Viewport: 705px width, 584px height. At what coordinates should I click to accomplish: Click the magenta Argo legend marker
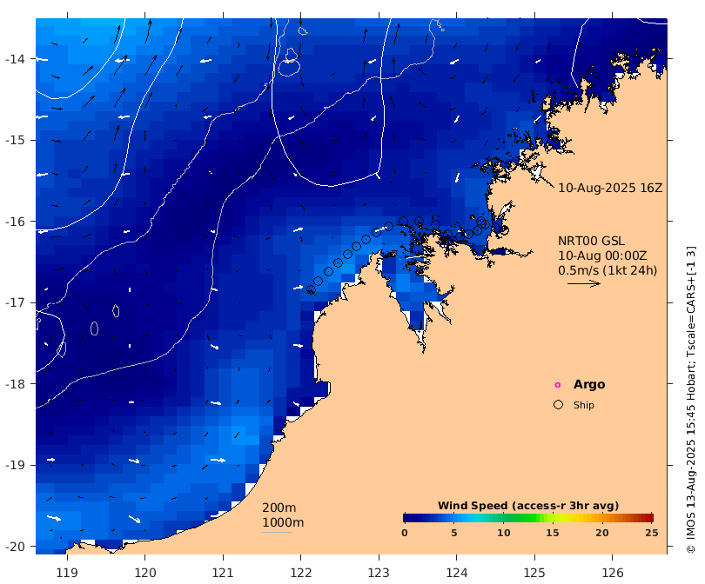point(558,385)
